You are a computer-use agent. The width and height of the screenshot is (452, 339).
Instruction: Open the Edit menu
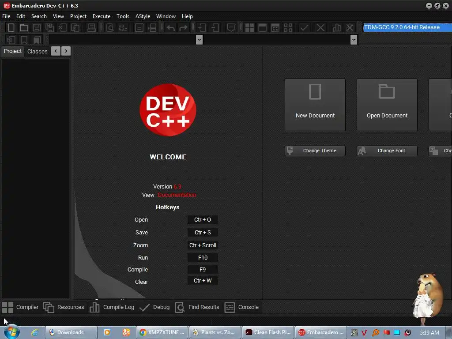(21, 16)
